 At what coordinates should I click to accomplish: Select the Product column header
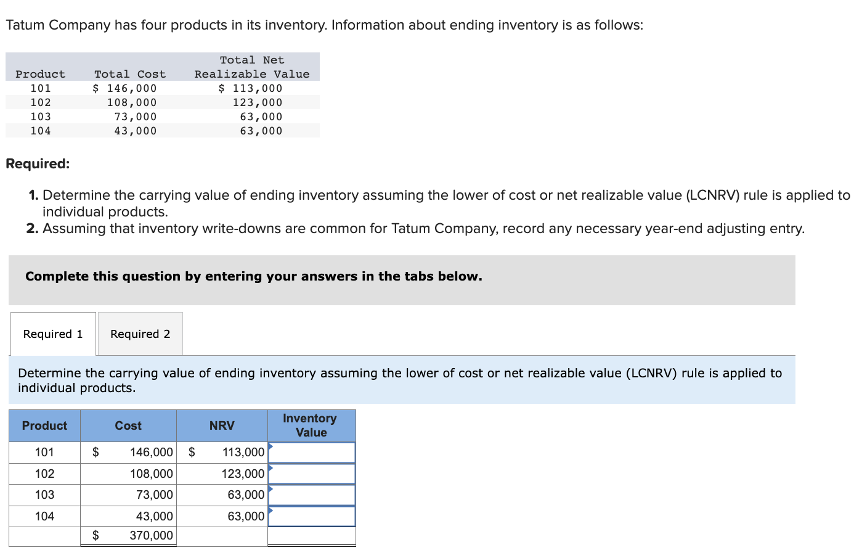coord(44,425)
